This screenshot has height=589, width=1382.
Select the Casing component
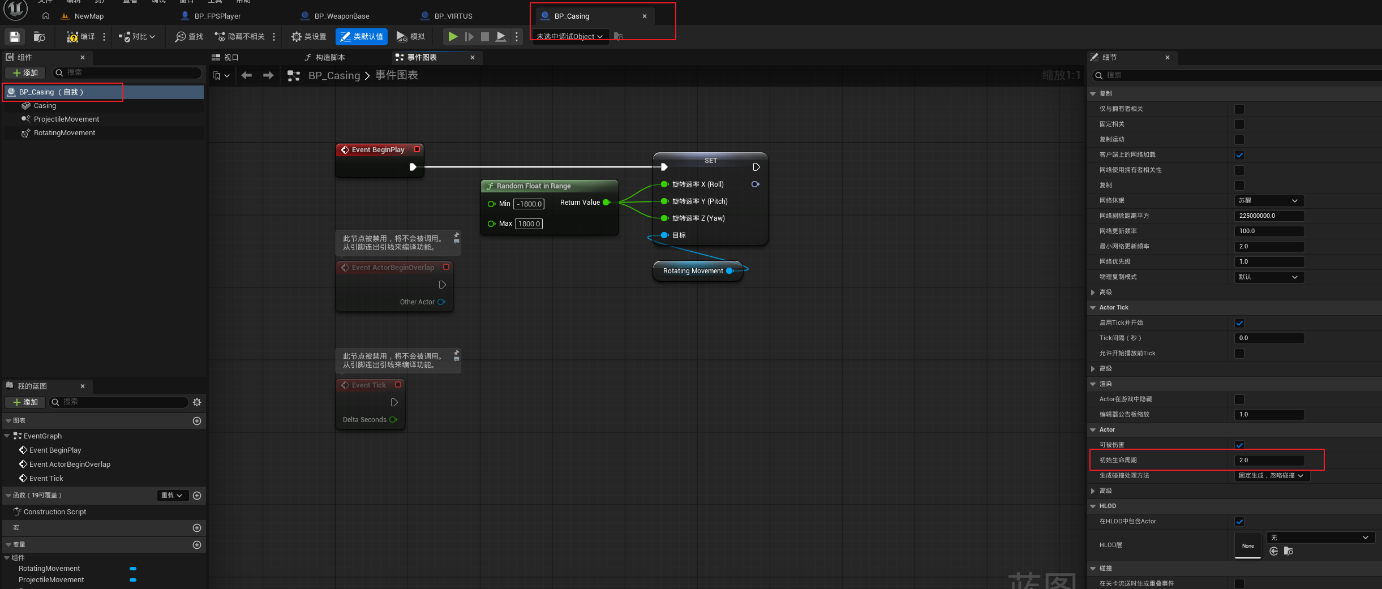pos(45,106)
